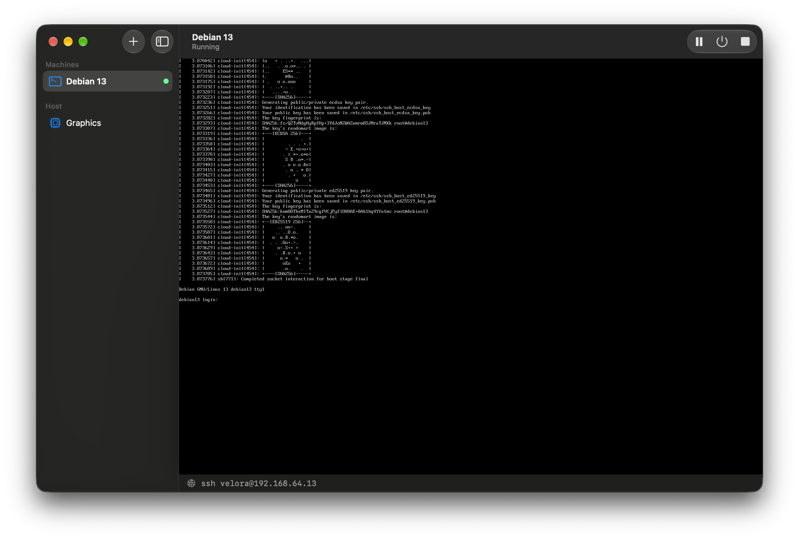Maximize the window with green button
Viewport: 799px width, 540px height.
83,42
